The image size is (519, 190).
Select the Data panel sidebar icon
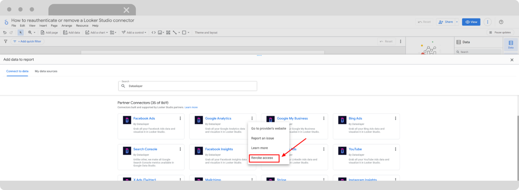click(511, 45)
